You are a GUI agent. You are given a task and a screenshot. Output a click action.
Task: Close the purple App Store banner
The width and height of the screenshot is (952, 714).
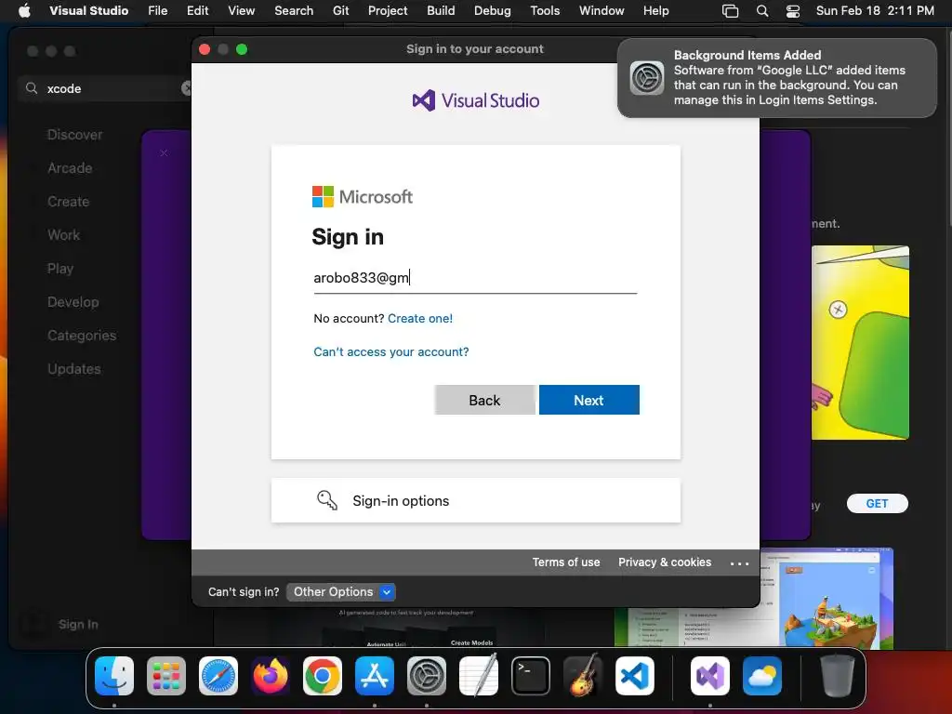(x=164, y=153)
